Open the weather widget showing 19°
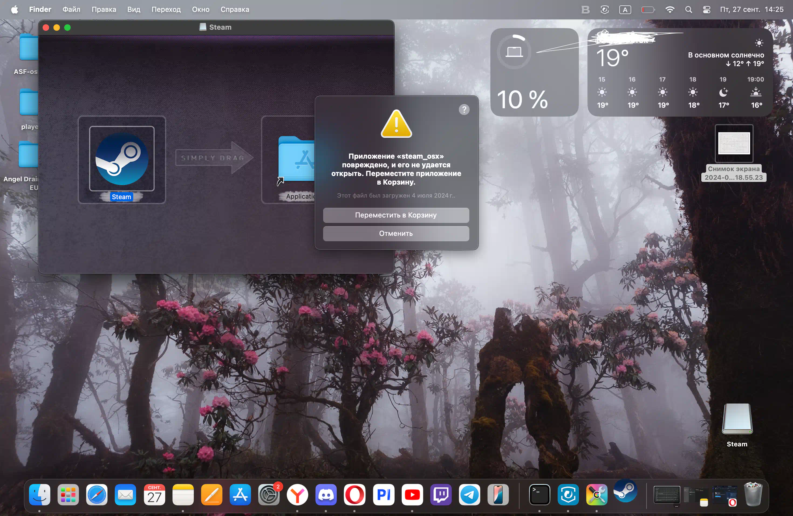Image resolution: width=793 pixels, height=516 pixels. (680, 72)
